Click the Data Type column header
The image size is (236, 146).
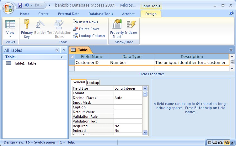tap(132, 56)
